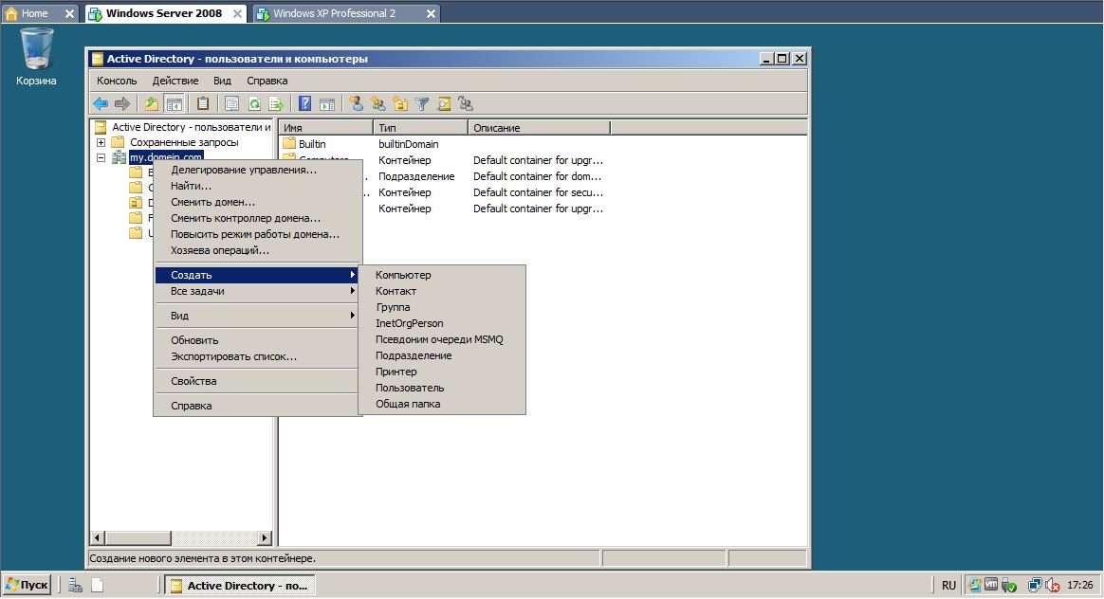Open the Все задачи submenu
The image size is (1104, 599).
[x=257, y=291]
